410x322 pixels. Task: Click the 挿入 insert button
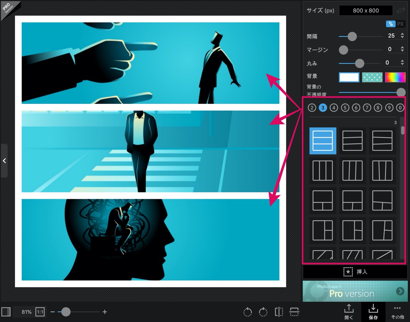pyautogui.click(x=355, y=272)
